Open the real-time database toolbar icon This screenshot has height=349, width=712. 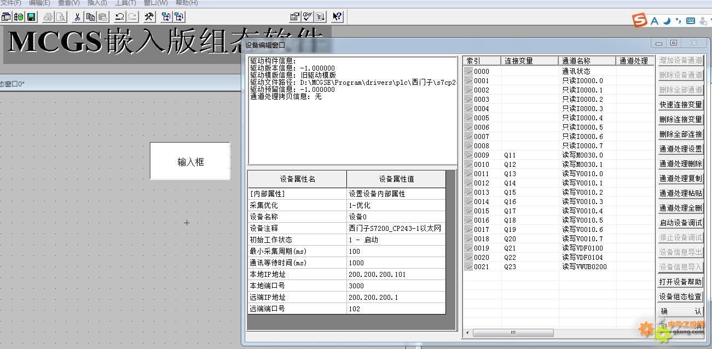[19, 16]
